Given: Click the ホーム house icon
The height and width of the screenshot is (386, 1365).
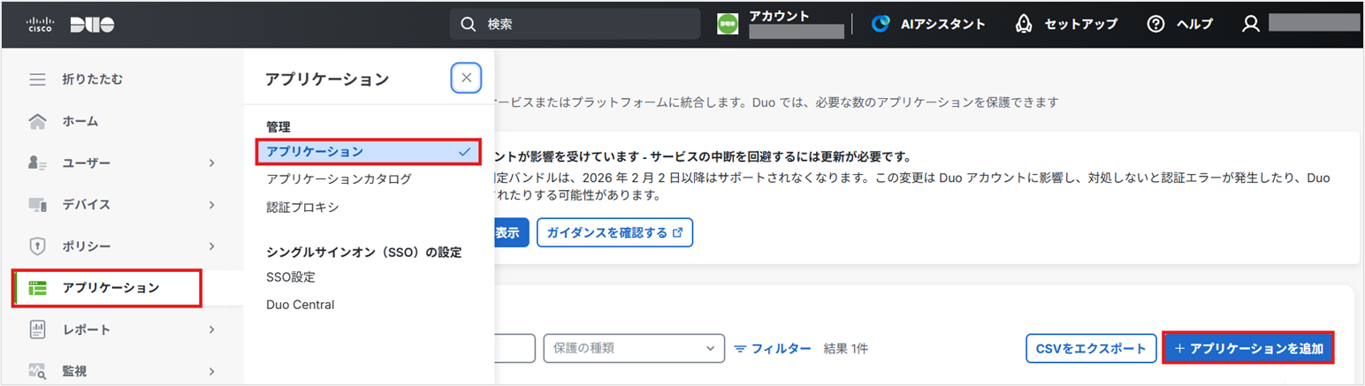Looking at the screenshot, I should click(x=37, y=121).
